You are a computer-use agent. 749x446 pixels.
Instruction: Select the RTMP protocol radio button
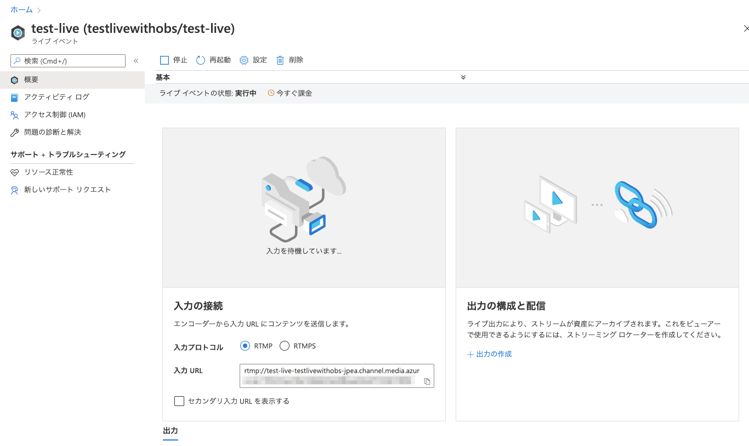coord(245,346)
